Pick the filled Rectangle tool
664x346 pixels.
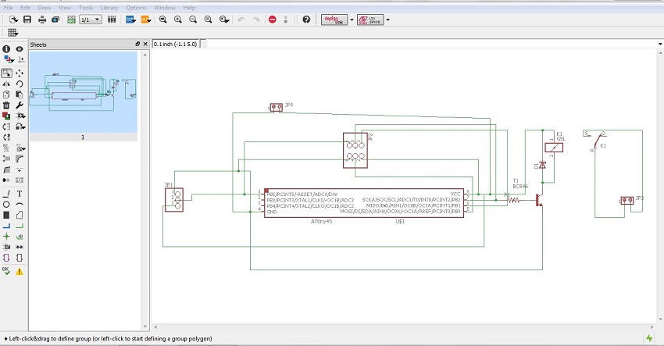[6, 215]
